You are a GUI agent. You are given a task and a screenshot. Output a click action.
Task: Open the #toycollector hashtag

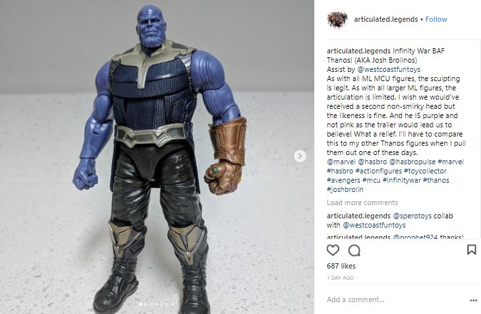pos(425,171)
